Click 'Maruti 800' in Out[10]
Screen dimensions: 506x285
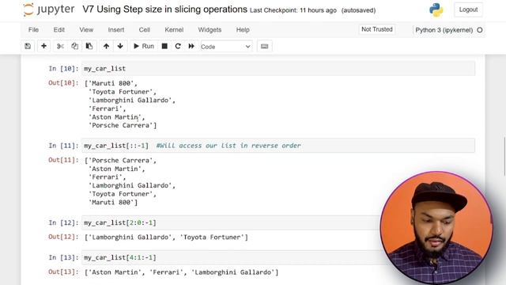(x=111, y=83)
